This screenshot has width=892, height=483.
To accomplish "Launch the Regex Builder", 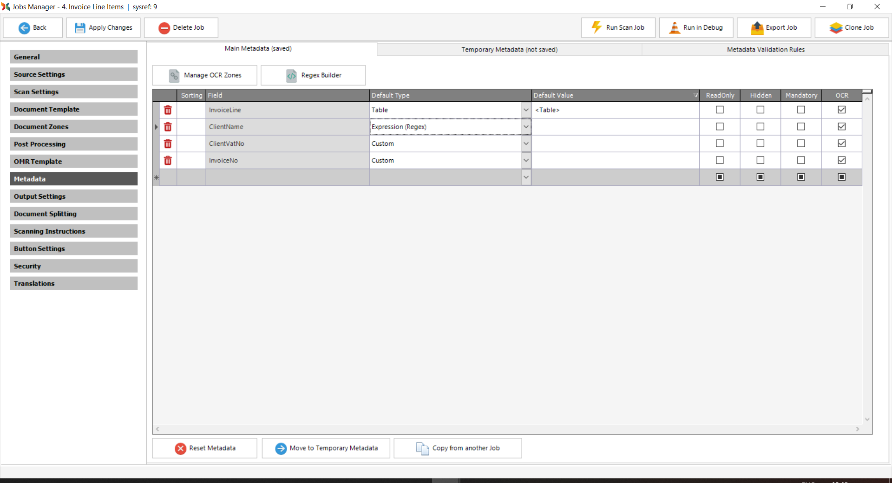I will click(313, 75).
